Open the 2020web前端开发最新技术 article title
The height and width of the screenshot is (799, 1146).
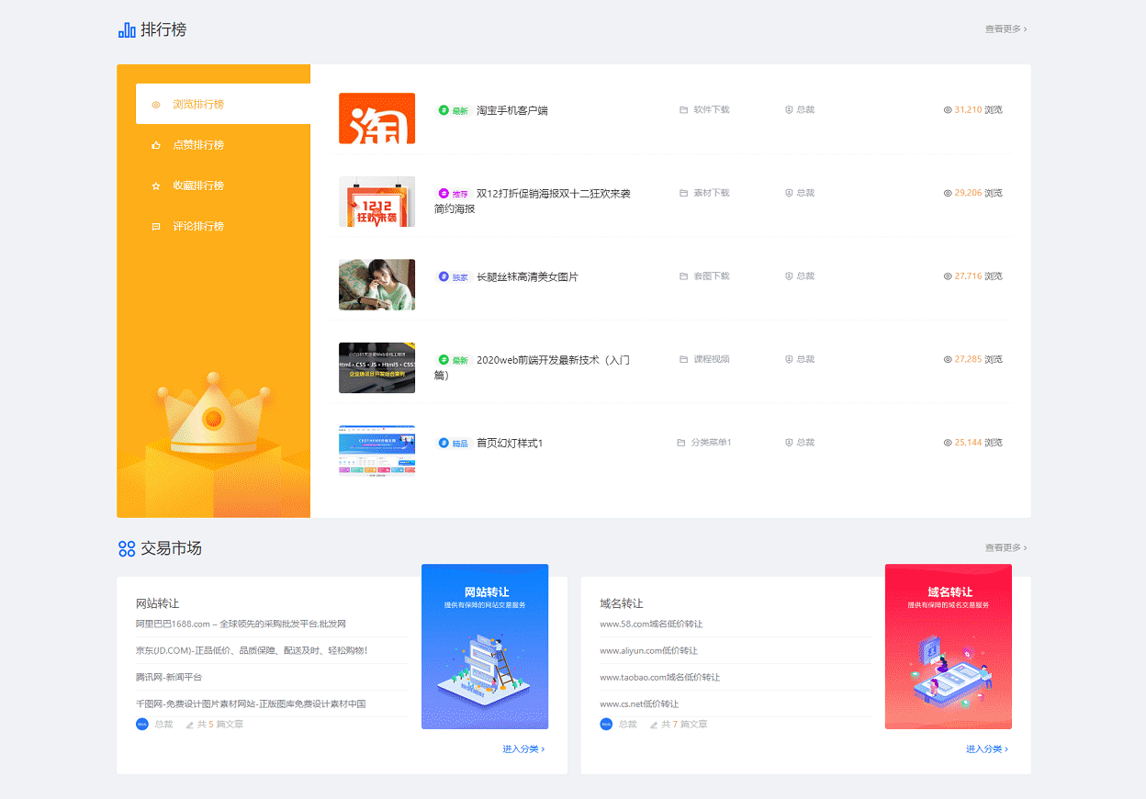pos(533,367)
